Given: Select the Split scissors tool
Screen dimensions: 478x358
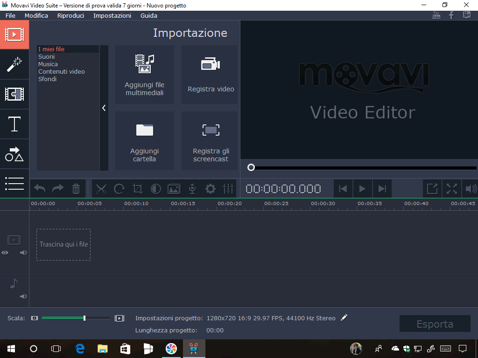Looking at the screenshot, I should click(101, 189).
